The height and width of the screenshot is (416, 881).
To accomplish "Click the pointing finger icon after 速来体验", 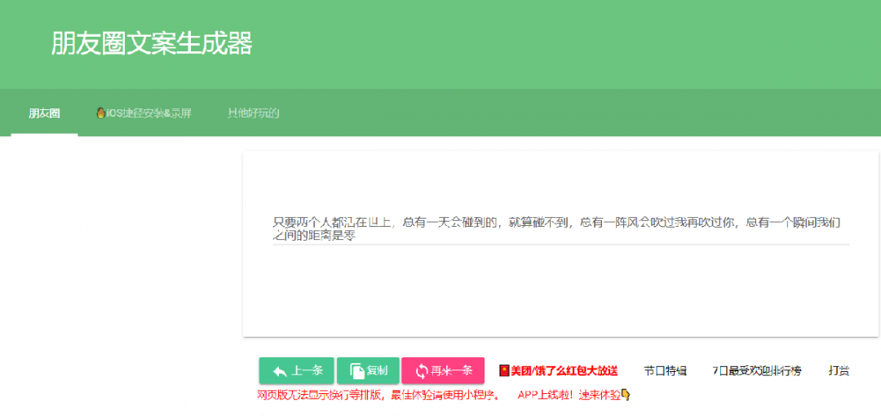I will tap(626, 395).
